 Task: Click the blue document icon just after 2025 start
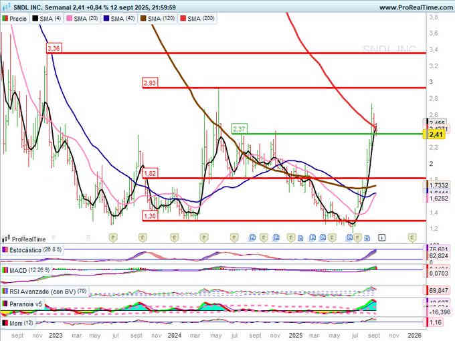click(300, 238)
